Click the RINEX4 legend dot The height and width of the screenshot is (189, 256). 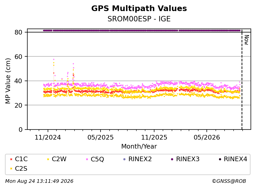220,159
